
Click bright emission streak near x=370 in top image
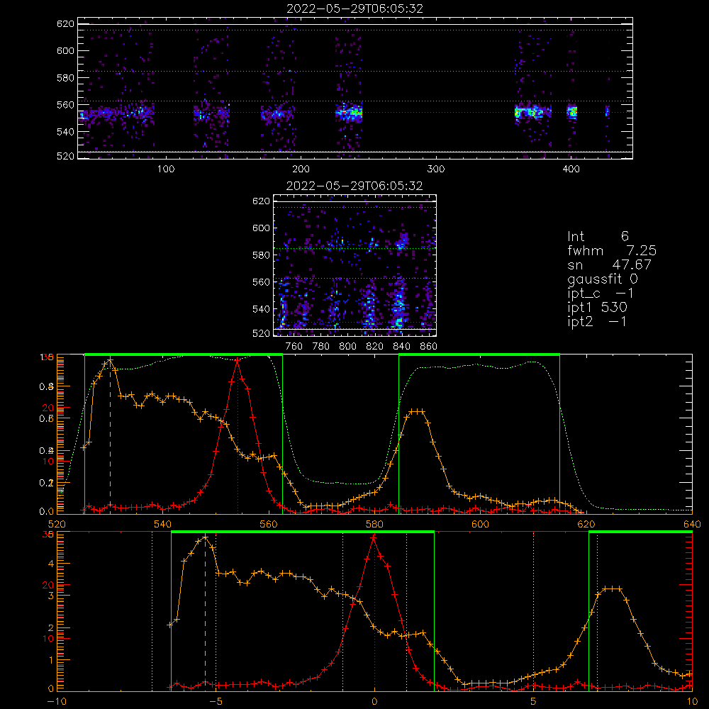pyautogui.click(x=532, y=111)
